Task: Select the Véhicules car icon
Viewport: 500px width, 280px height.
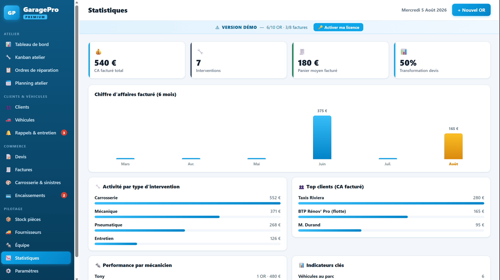Action: tap(8, 120)
